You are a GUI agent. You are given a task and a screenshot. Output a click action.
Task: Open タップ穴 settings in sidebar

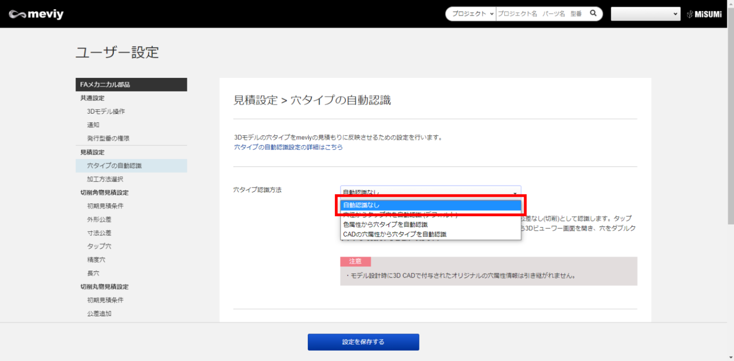pos(99,246)
